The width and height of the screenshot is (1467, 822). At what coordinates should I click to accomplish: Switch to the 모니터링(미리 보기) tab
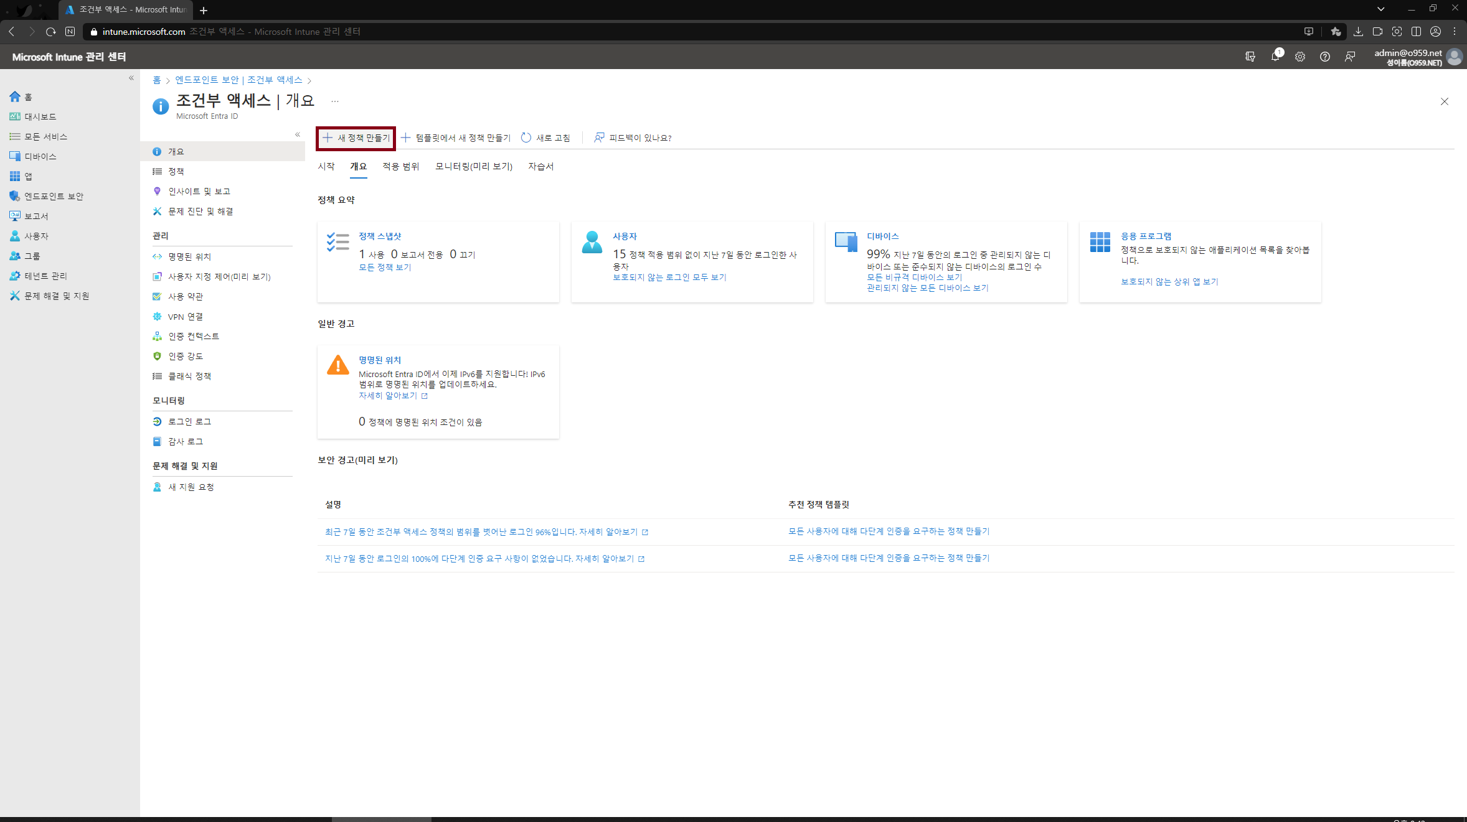point(473,166)
